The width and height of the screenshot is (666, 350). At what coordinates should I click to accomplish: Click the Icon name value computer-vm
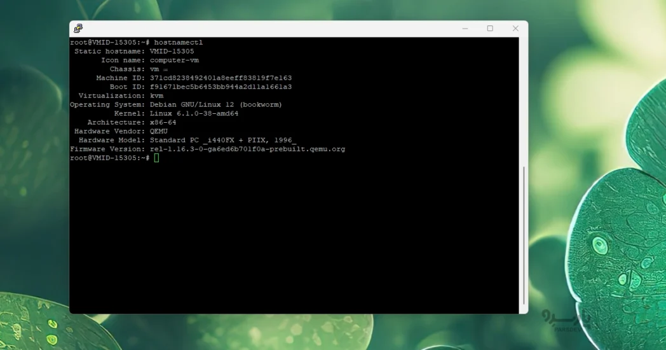pyautogui.click(x=174, y=60)
